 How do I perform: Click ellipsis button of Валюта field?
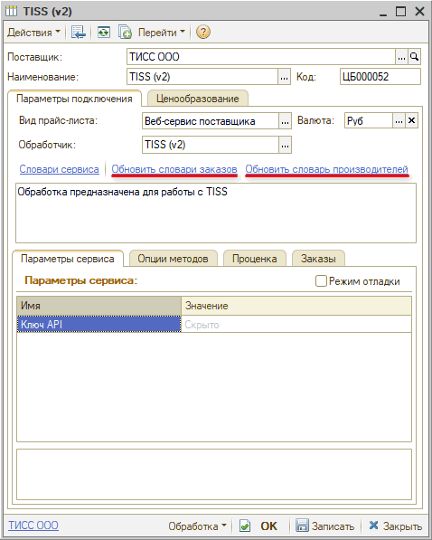(399, 121)
